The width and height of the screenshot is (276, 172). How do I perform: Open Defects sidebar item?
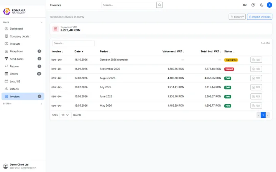23,89
